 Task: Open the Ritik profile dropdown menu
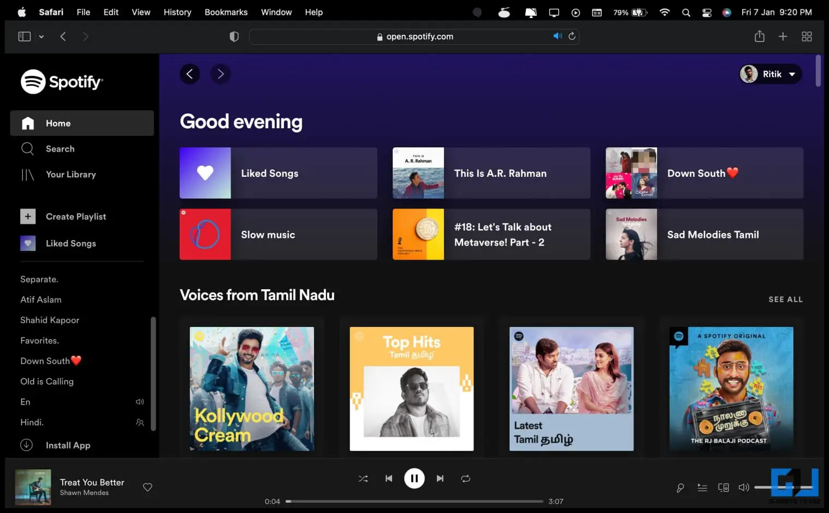[x=771, y=74]
